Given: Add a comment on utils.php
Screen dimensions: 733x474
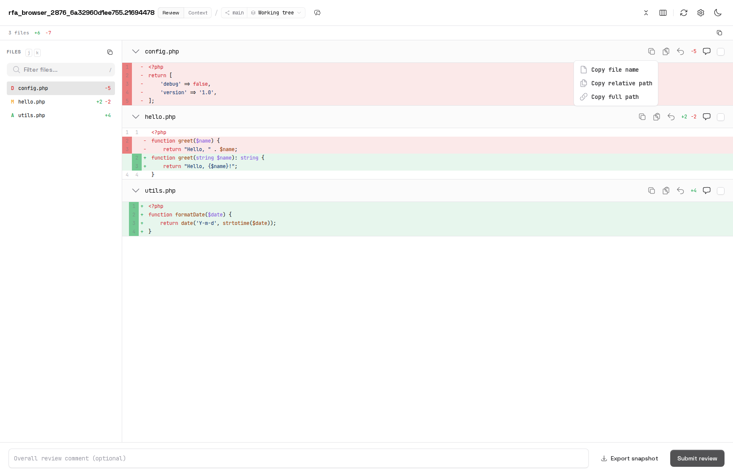Looking at the screenshot, I should (707, 191).
